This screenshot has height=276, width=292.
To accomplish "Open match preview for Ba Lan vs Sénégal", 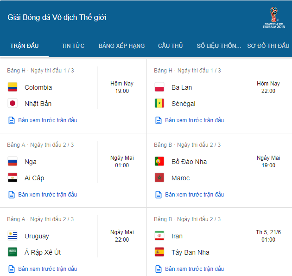I will [194, 120].
